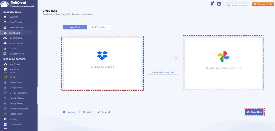Click the MultCloud logo icon
Viewport: 275px width, 131px height.
(x=5, y=4)
